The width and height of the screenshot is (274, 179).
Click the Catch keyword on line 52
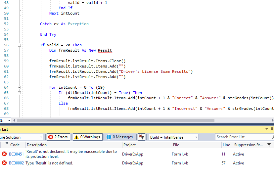(46, 24)
